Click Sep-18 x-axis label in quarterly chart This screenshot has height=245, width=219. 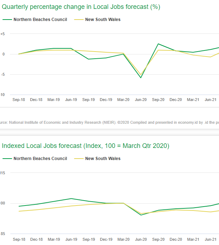point(19,100)
